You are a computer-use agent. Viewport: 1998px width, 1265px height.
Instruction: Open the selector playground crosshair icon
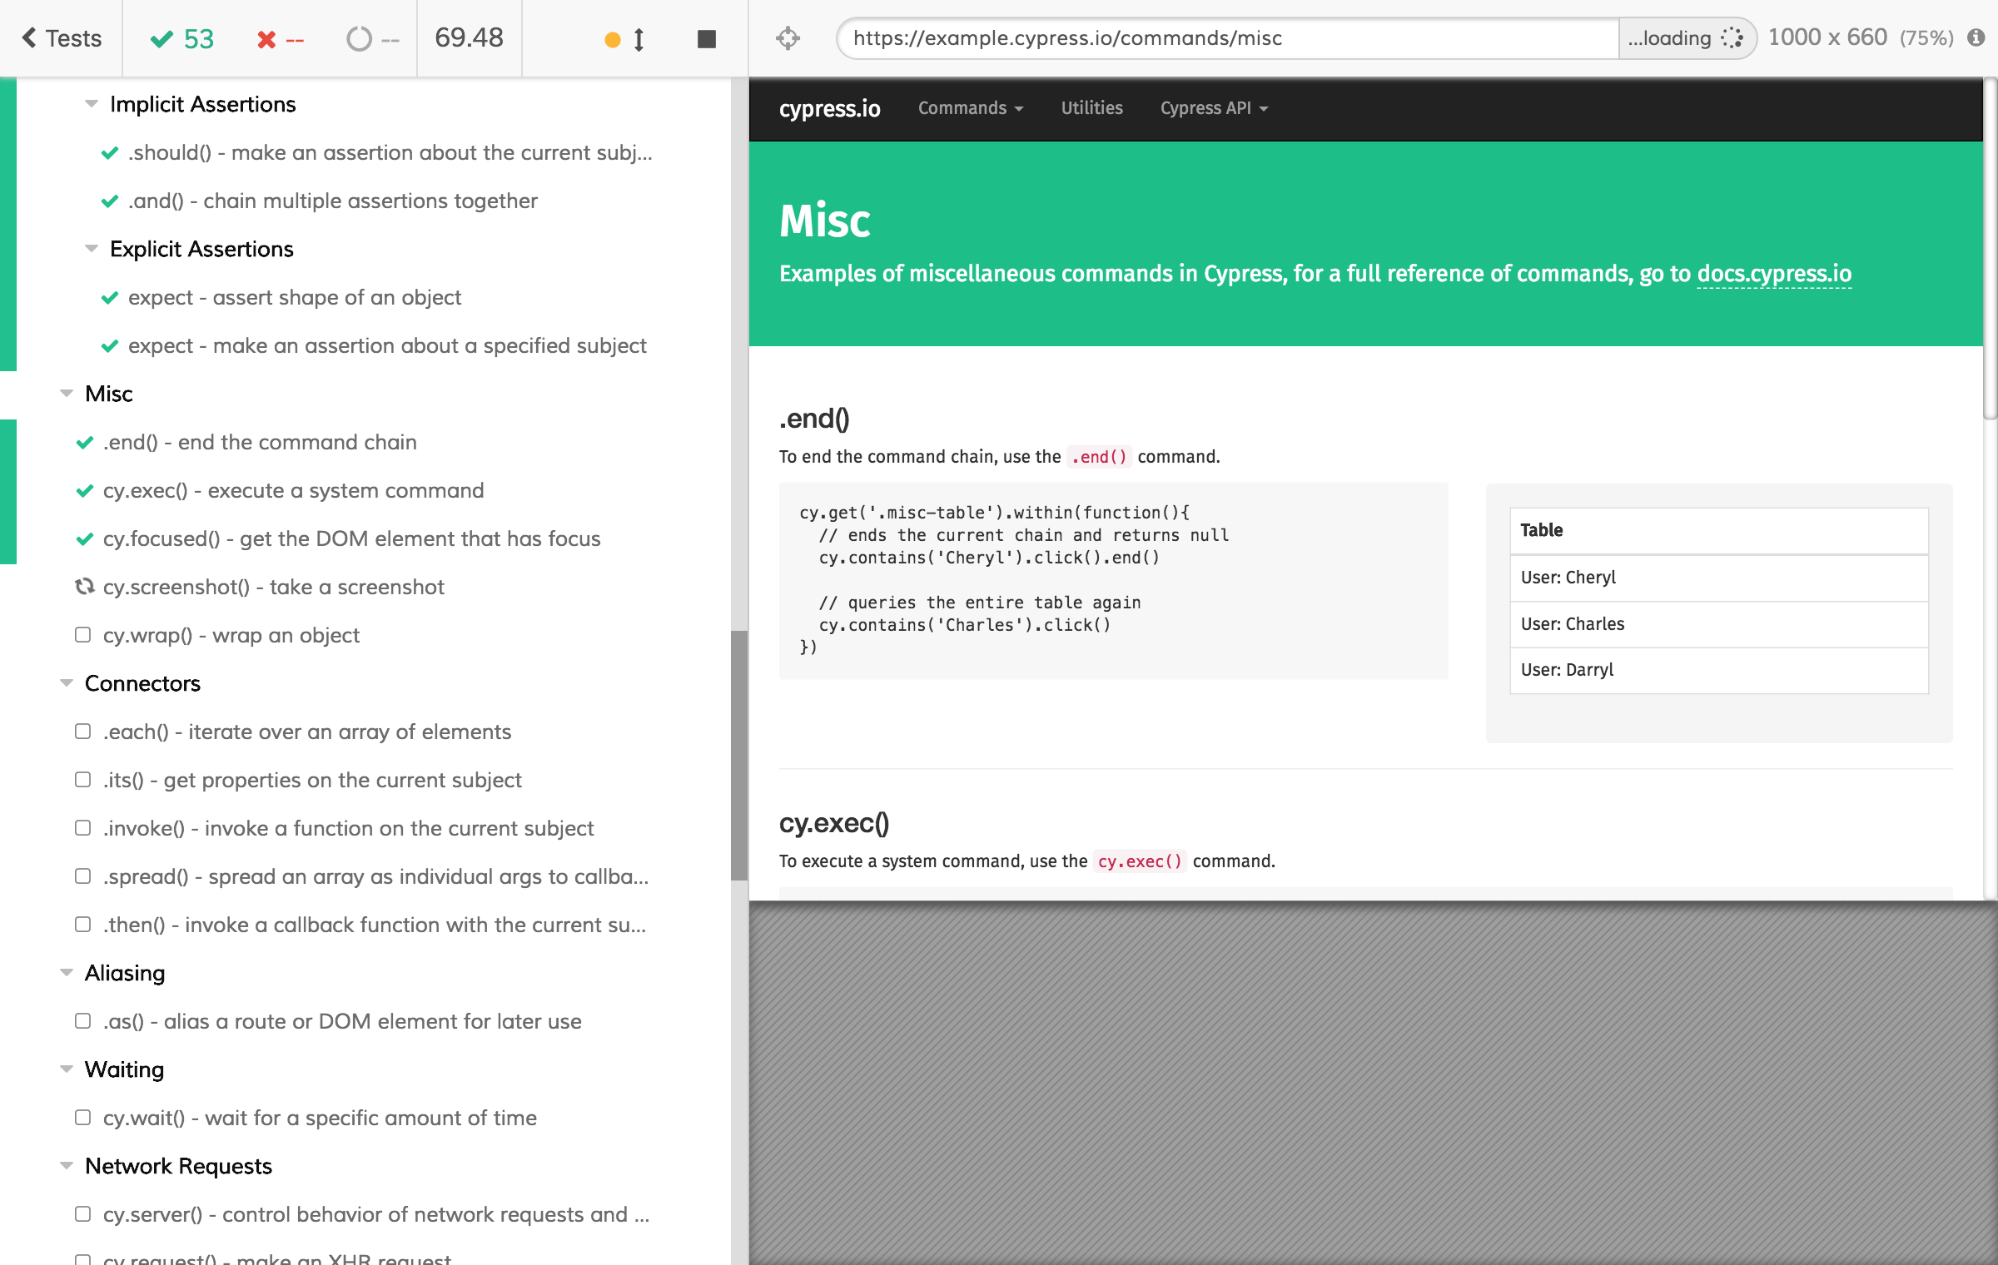[x=788, y=38]
